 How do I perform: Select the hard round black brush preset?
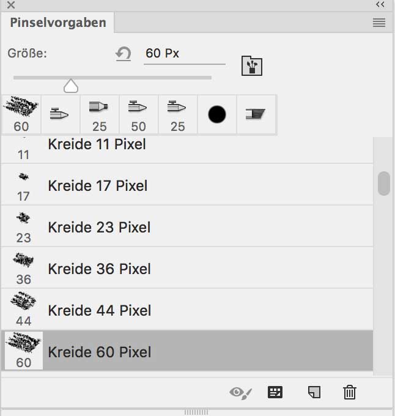coord(217,114)
